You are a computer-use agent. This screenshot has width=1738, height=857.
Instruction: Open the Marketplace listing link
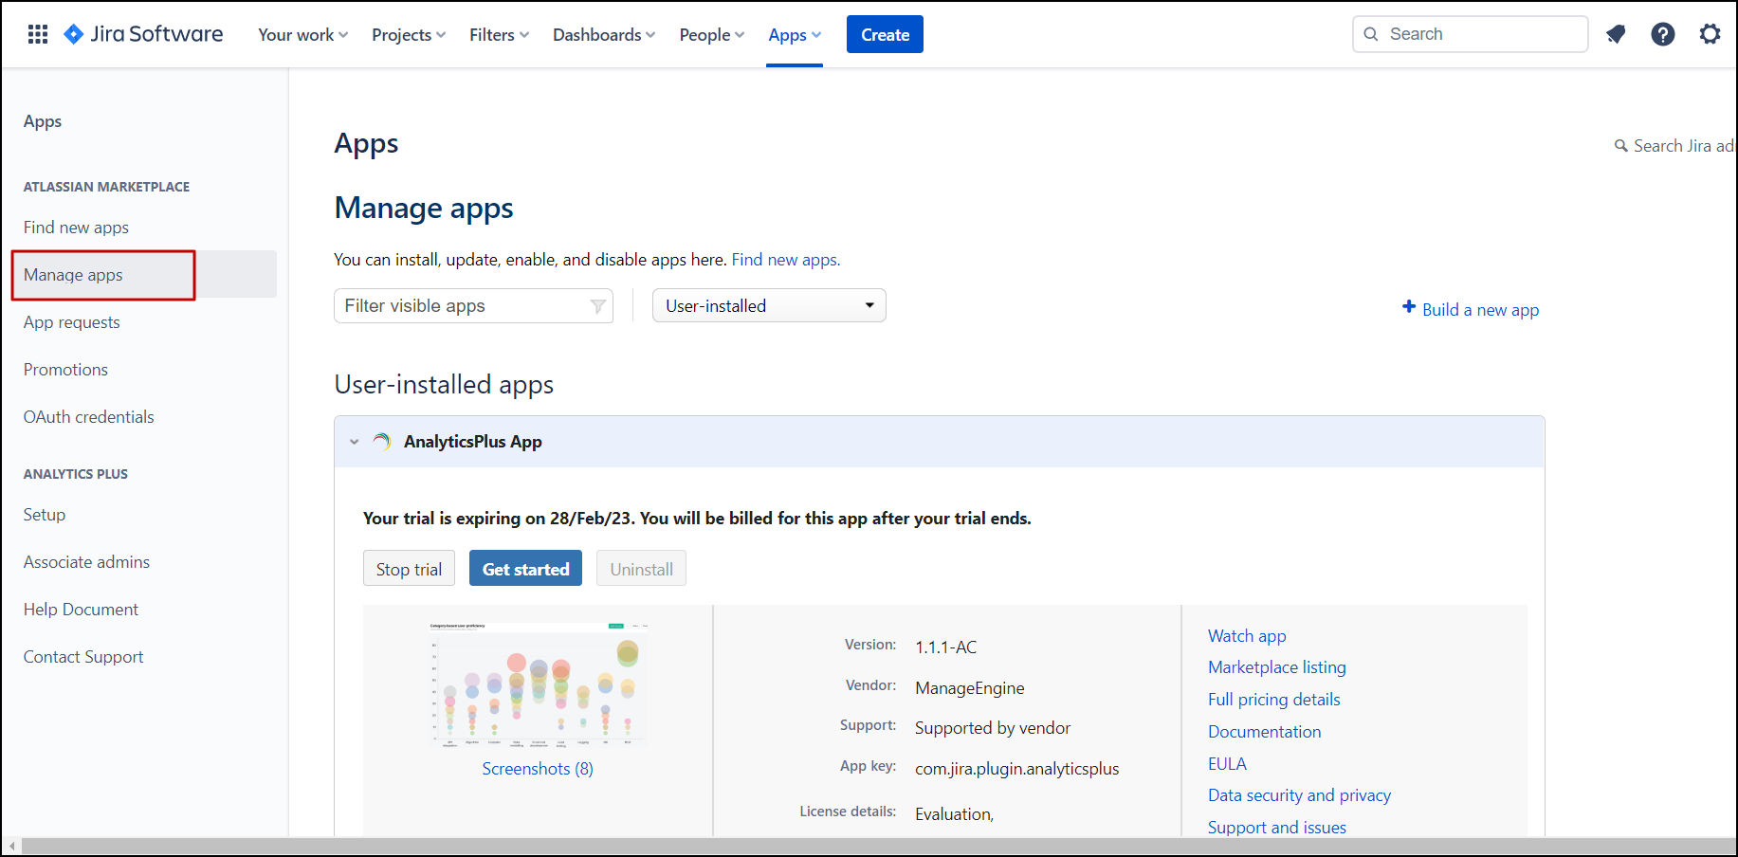click(x=1276, y=667)
